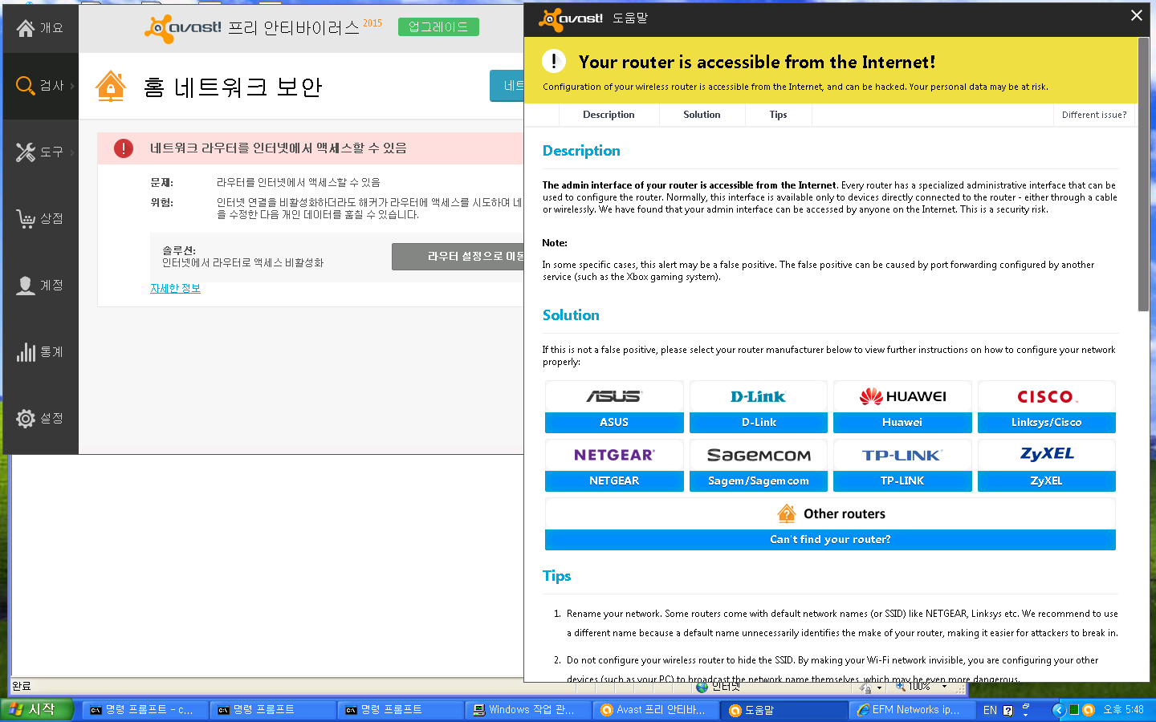Click the help window vertical scrollbar
The height and width of the screenshot is (722, 1156).
click(1143, 175)
